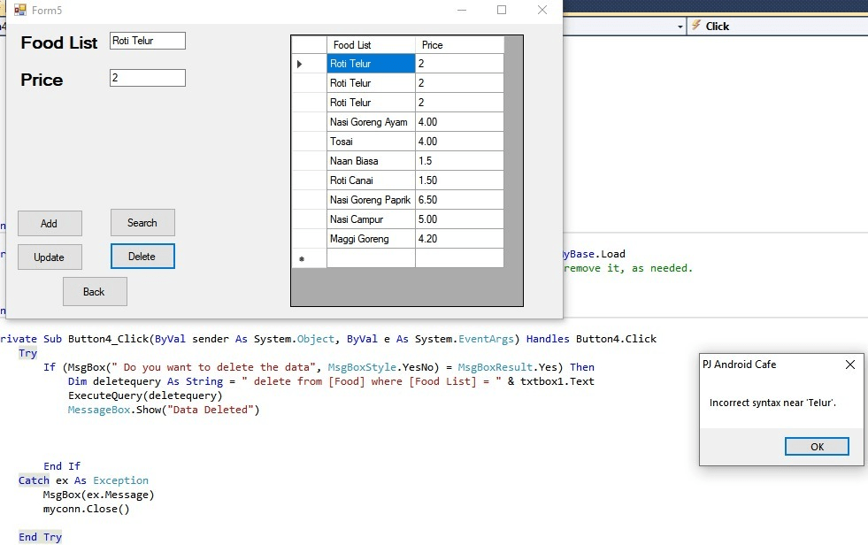Click myconn.Close() in the code
This screenshot has width=868, height=545.
coord(87,509)
